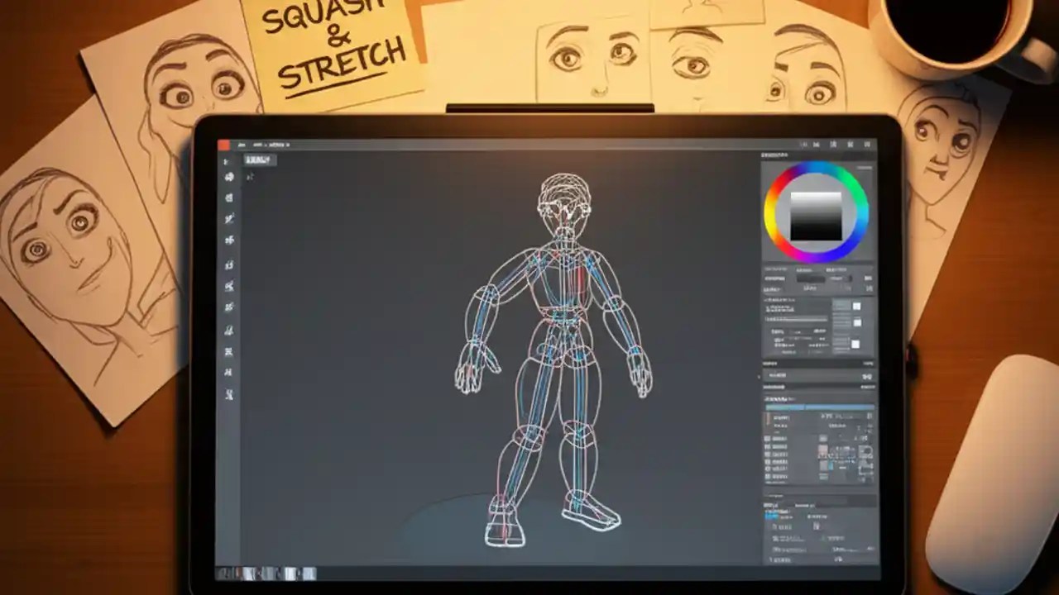1059x595 pixels.
Task: Select the top tool in the left toolbar
Action: tap(230, 161)
